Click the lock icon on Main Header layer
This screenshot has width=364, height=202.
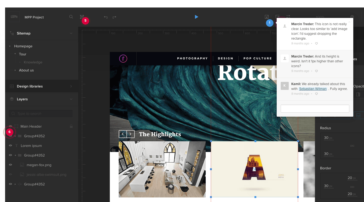tap(71, 126)
